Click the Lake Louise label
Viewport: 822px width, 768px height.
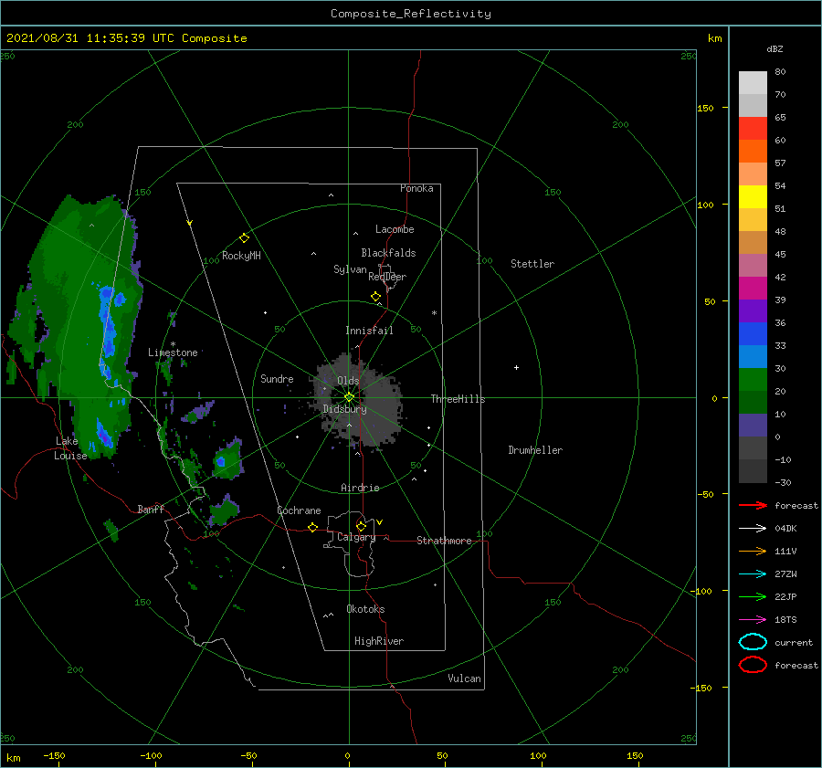click(x=70, y=448)
